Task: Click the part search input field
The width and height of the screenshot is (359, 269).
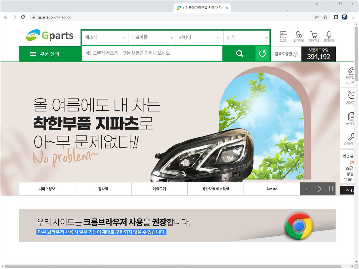Action: [152, 53]
